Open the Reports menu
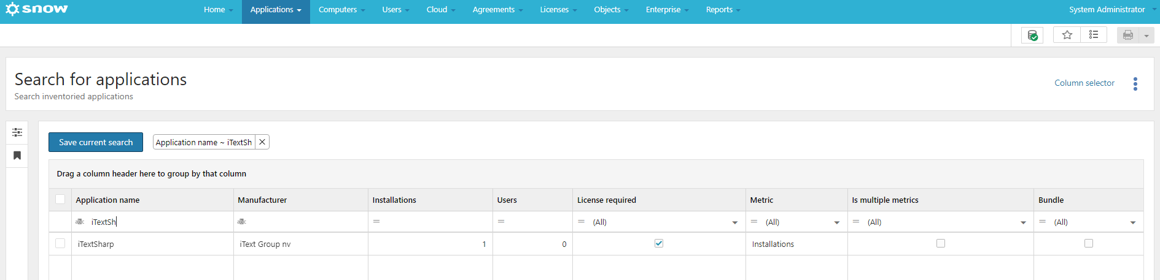Image resolution: width=1160 pixels, height=280 pixels. click(x=723, y=10)
